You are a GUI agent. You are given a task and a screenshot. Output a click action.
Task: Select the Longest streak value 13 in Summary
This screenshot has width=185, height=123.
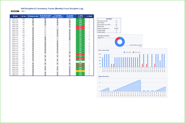click(x=116, y=30)
